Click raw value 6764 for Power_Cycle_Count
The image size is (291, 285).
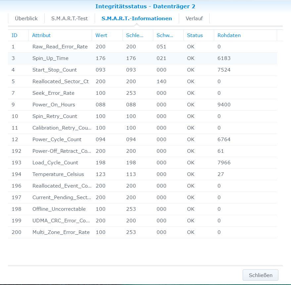[224, 140]
